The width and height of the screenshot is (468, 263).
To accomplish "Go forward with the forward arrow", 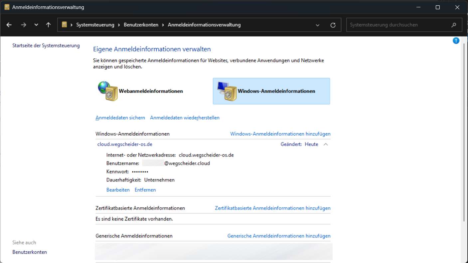I will [23, 25].
